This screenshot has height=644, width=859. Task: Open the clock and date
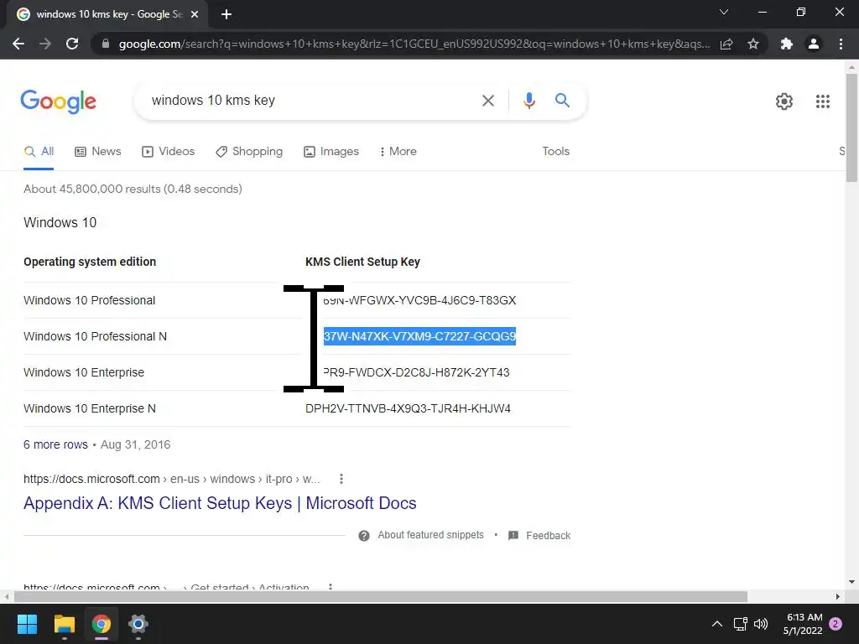point(803,624)
